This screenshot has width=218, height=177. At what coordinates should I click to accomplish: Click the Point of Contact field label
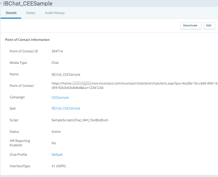coord(22,86)
